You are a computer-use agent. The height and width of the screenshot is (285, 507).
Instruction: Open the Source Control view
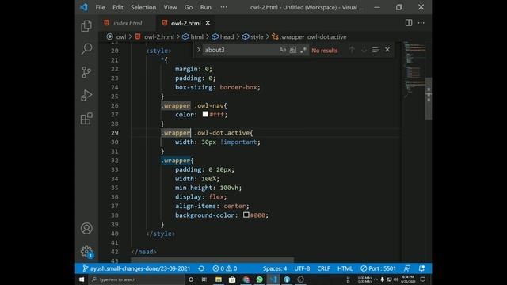(86, 72)
